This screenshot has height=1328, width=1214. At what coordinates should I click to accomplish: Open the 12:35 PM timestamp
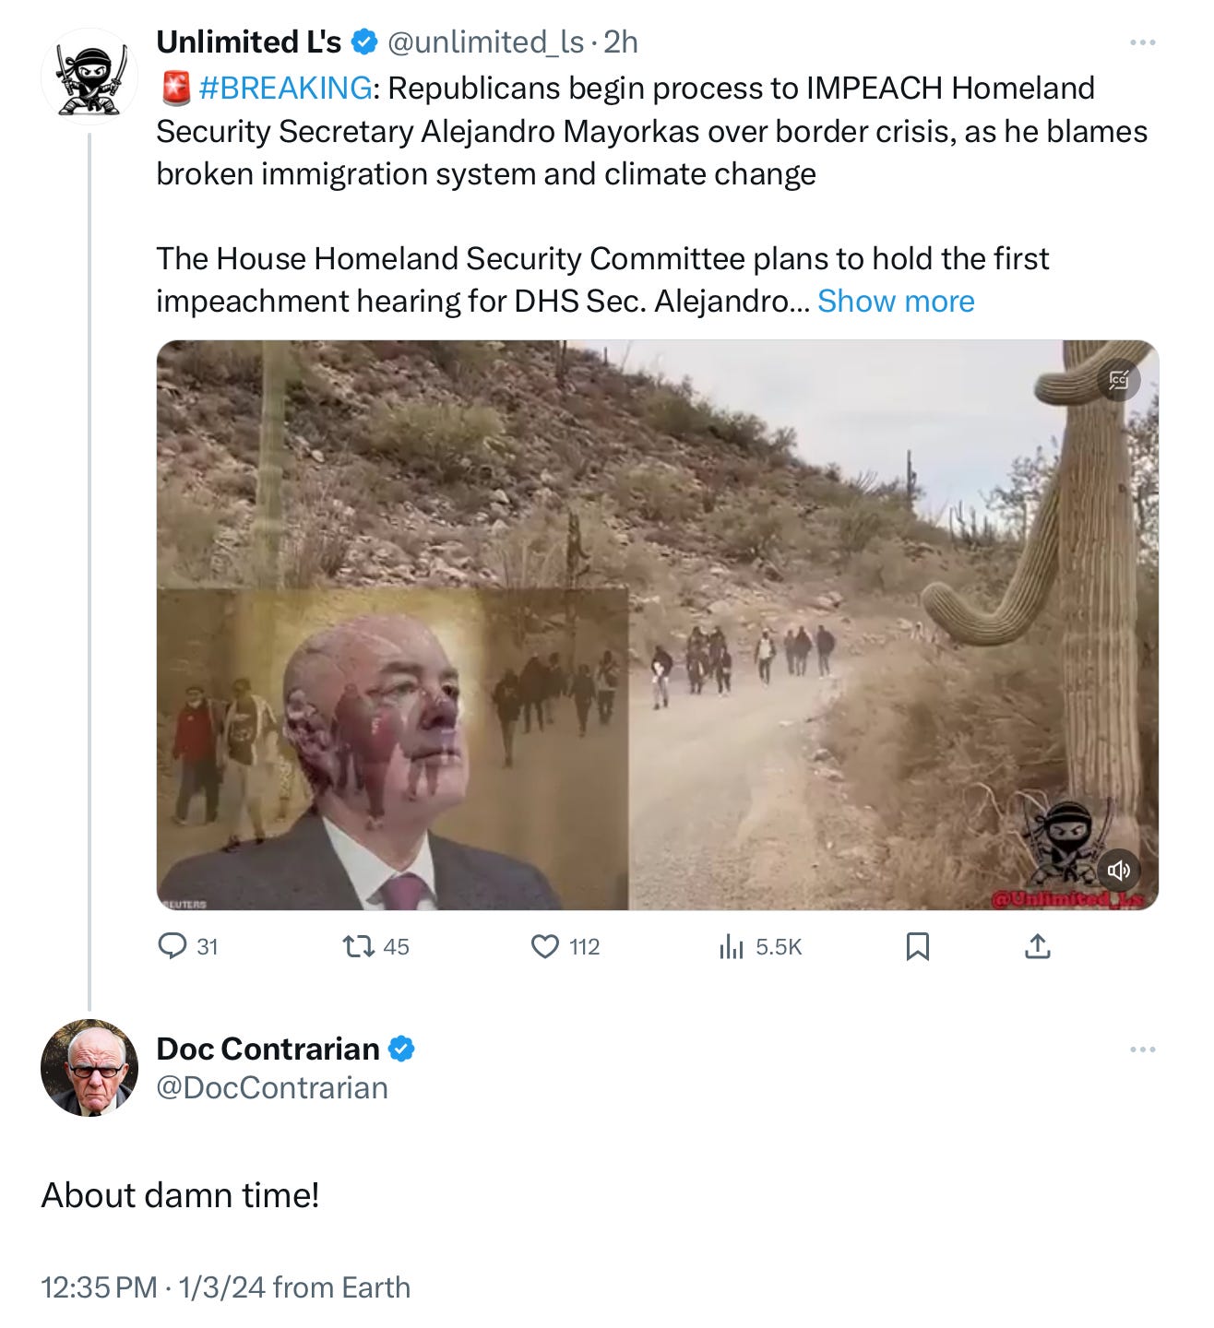pos(99,1286)
